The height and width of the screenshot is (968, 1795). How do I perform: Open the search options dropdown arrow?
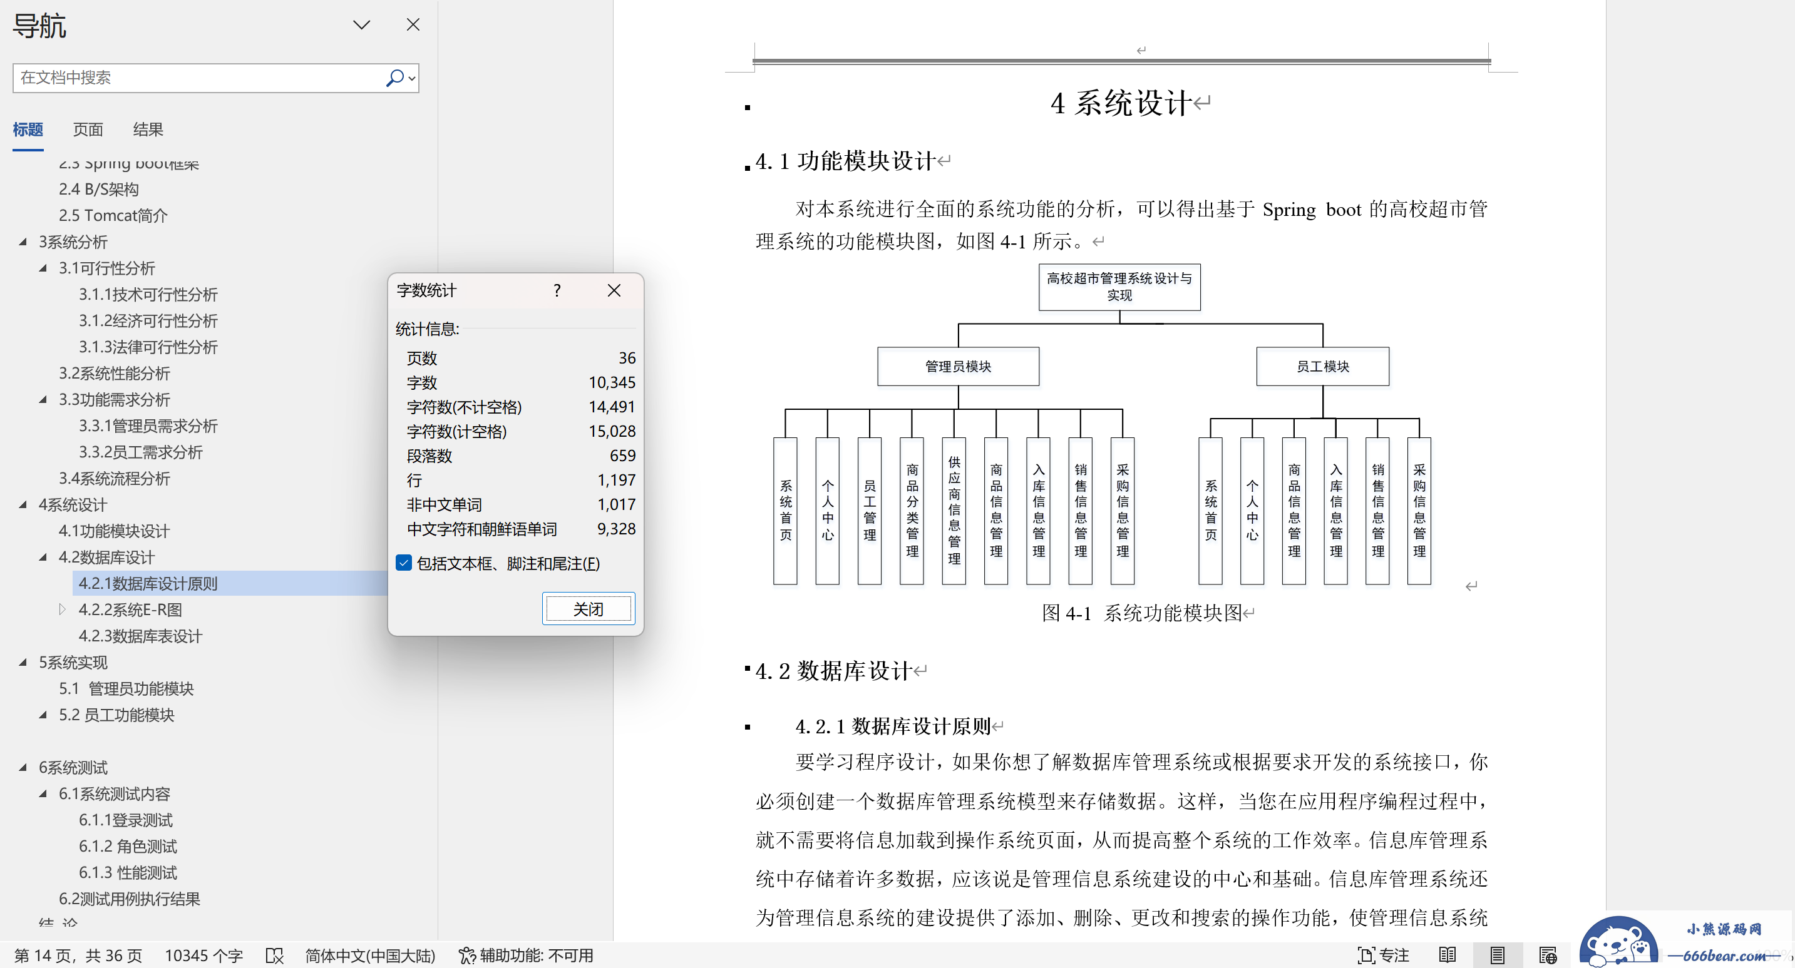(x=412, y=79)
